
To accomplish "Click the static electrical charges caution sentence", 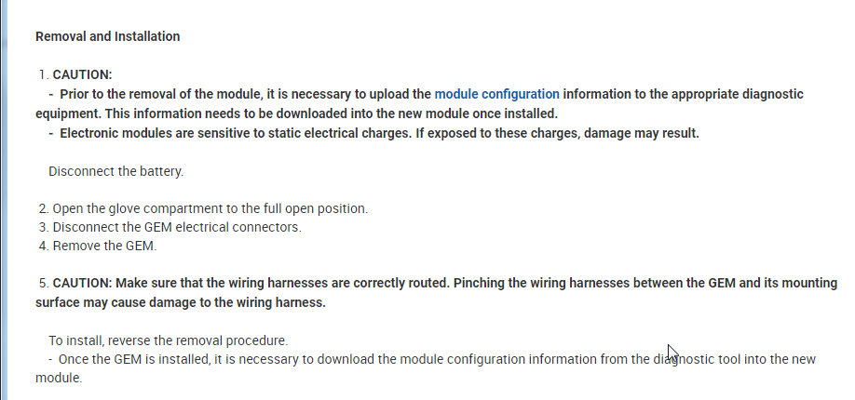I will pyautogui.click(x=378, y=133).
